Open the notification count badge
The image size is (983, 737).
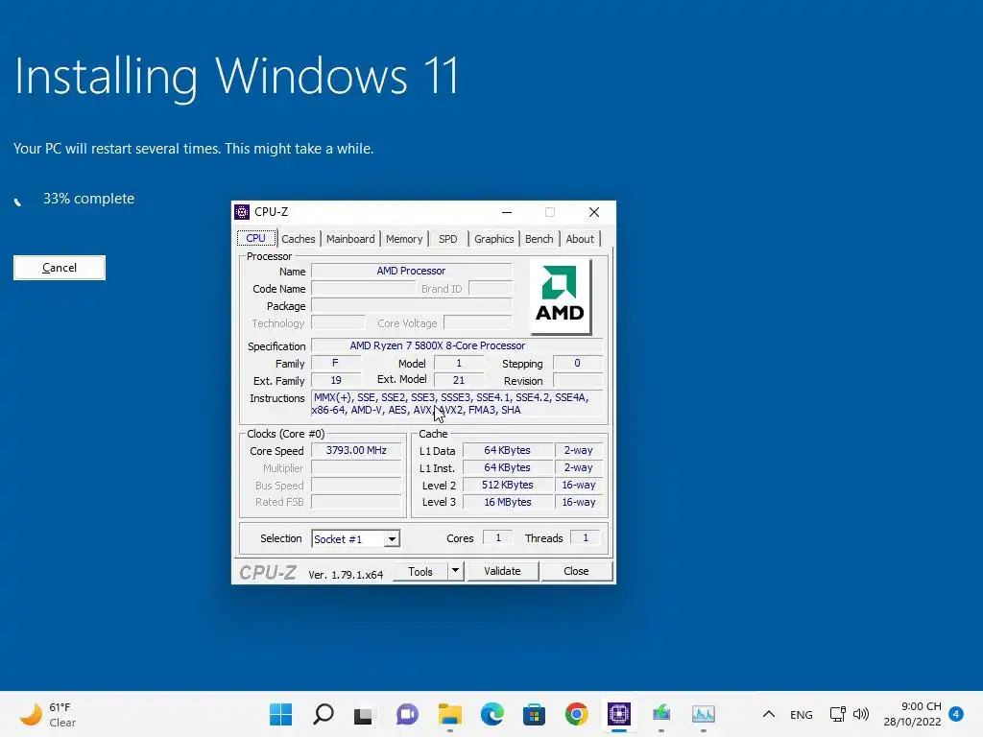[x=956, y=714]
